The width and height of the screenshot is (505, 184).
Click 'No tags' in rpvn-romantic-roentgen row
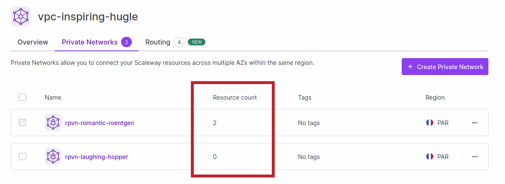pyautogui.click(x=309, y=123)
